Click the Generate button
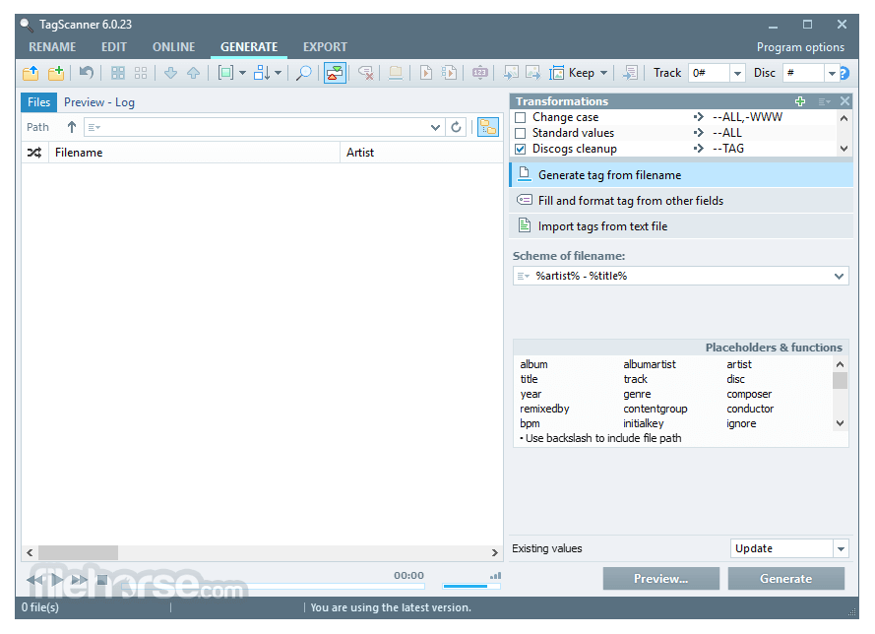This screenshot has height=634, width=875. [x=785, y=579]
